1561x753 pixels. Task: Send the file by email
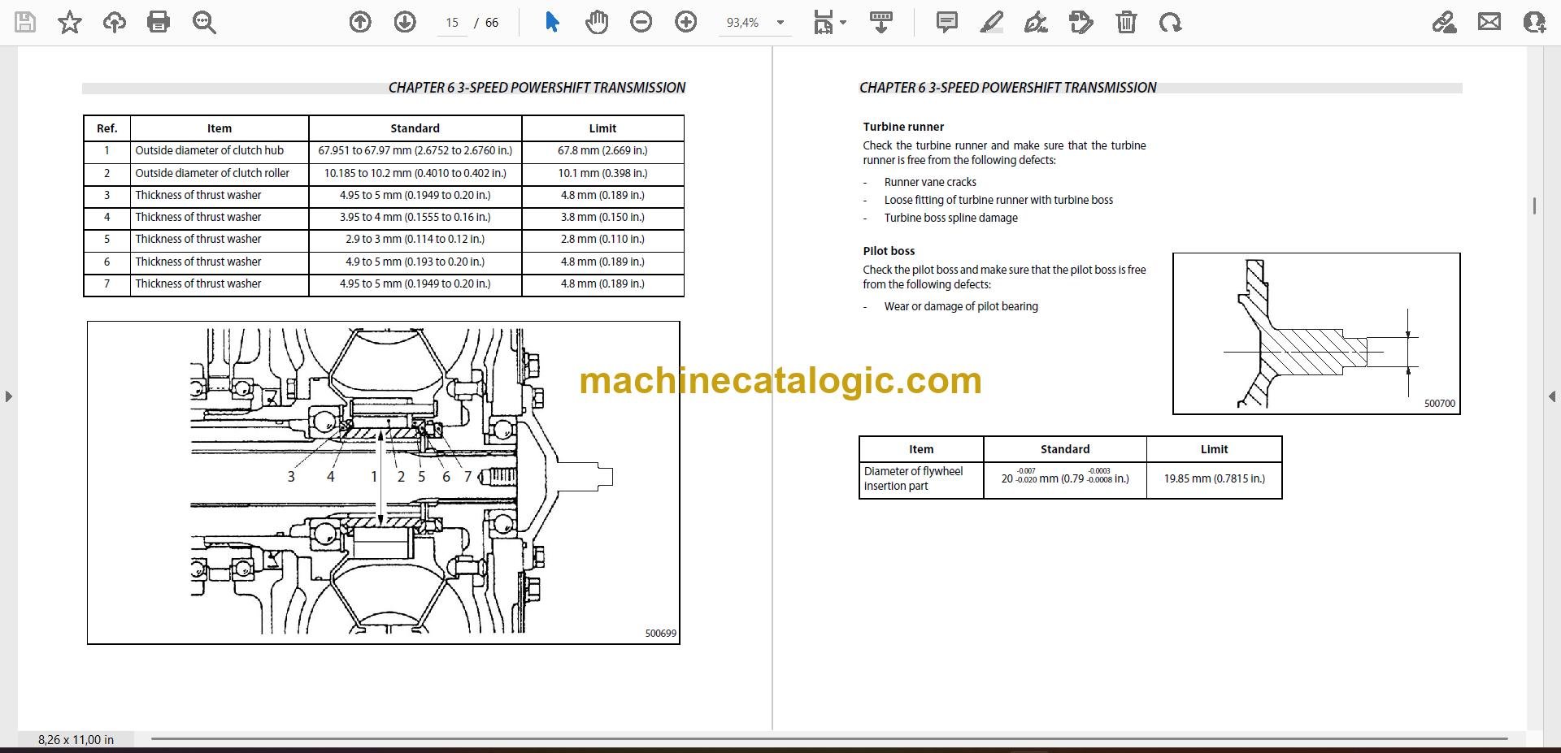click(x=1489, y=22)
